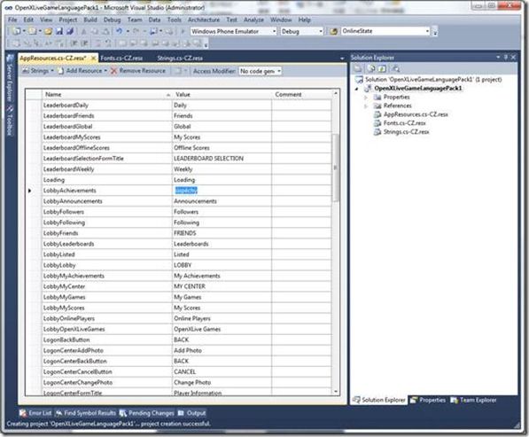Open the File menu
The image size is (529, 437).
click(12, 20)
